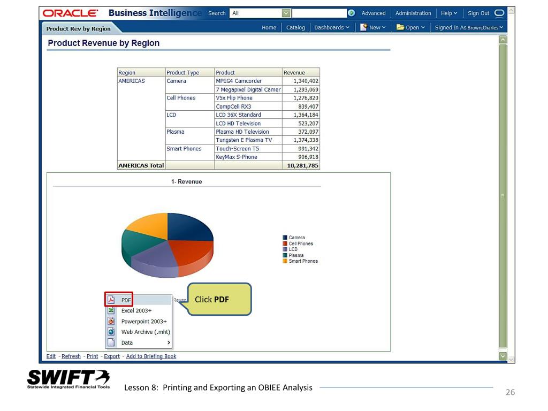548x411 pixels.
Task: Click the dashboard scroll down arrow
Action: 503,356
